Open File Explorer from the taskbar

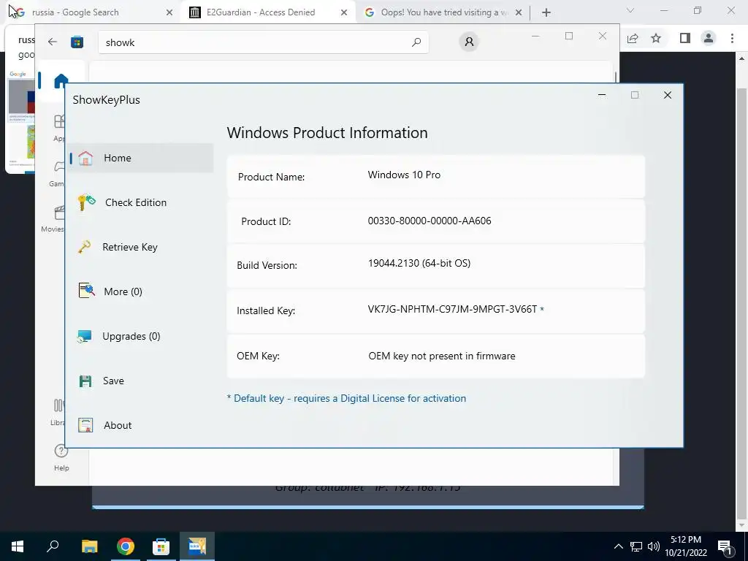point(89,546)
